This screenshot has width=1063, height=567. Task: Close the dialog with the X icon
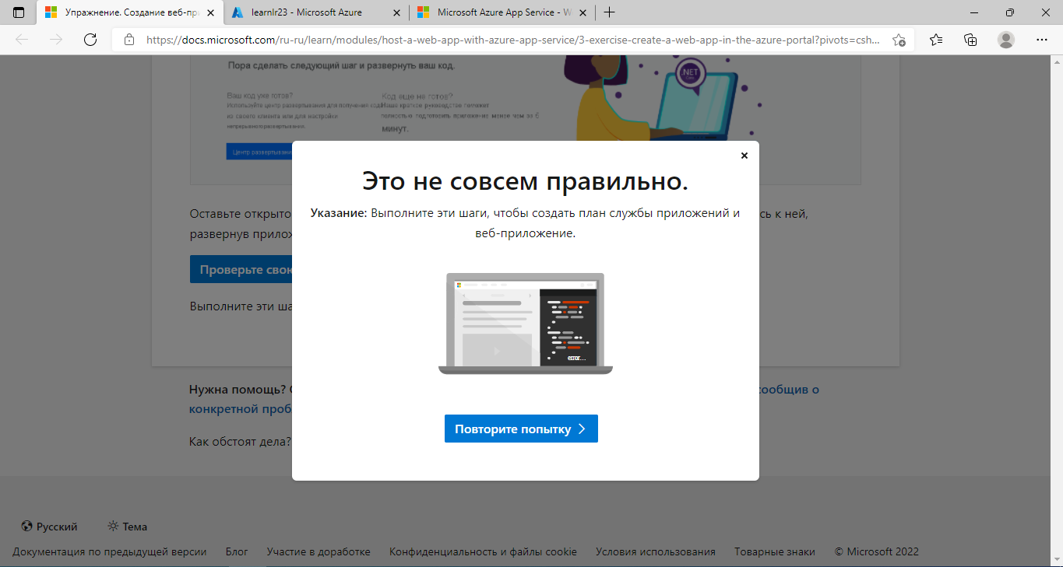click(x=744, y=156)
